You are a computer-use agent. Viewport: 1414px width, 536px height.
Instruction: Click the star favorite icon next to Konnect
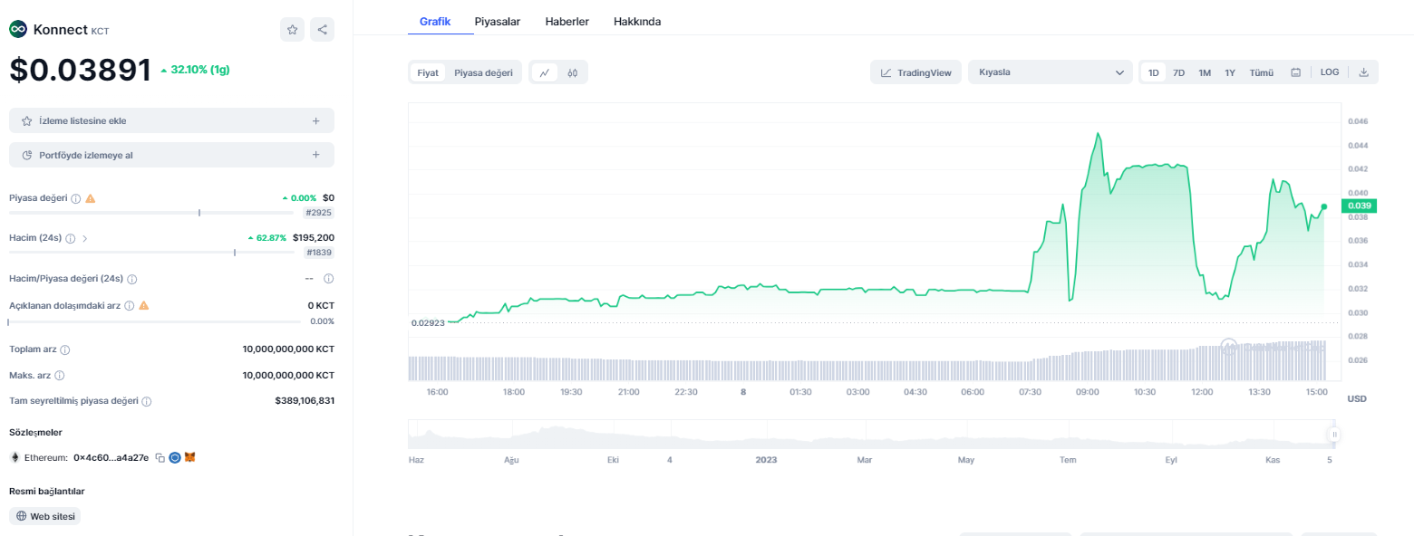coord(292,30)
